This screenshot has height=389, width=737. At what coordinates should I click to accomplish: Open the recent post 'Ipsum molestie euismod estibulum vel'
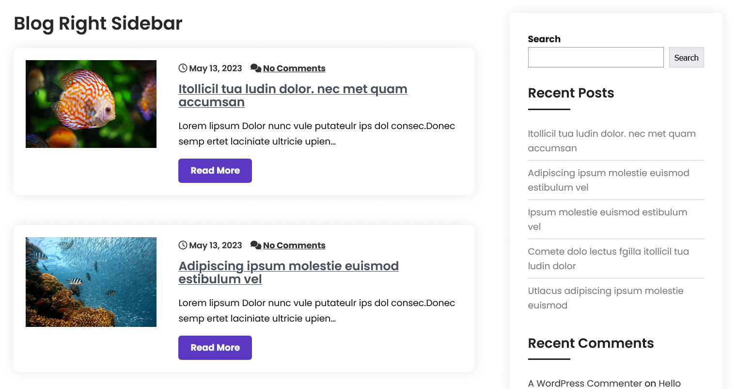click(607, 219)
